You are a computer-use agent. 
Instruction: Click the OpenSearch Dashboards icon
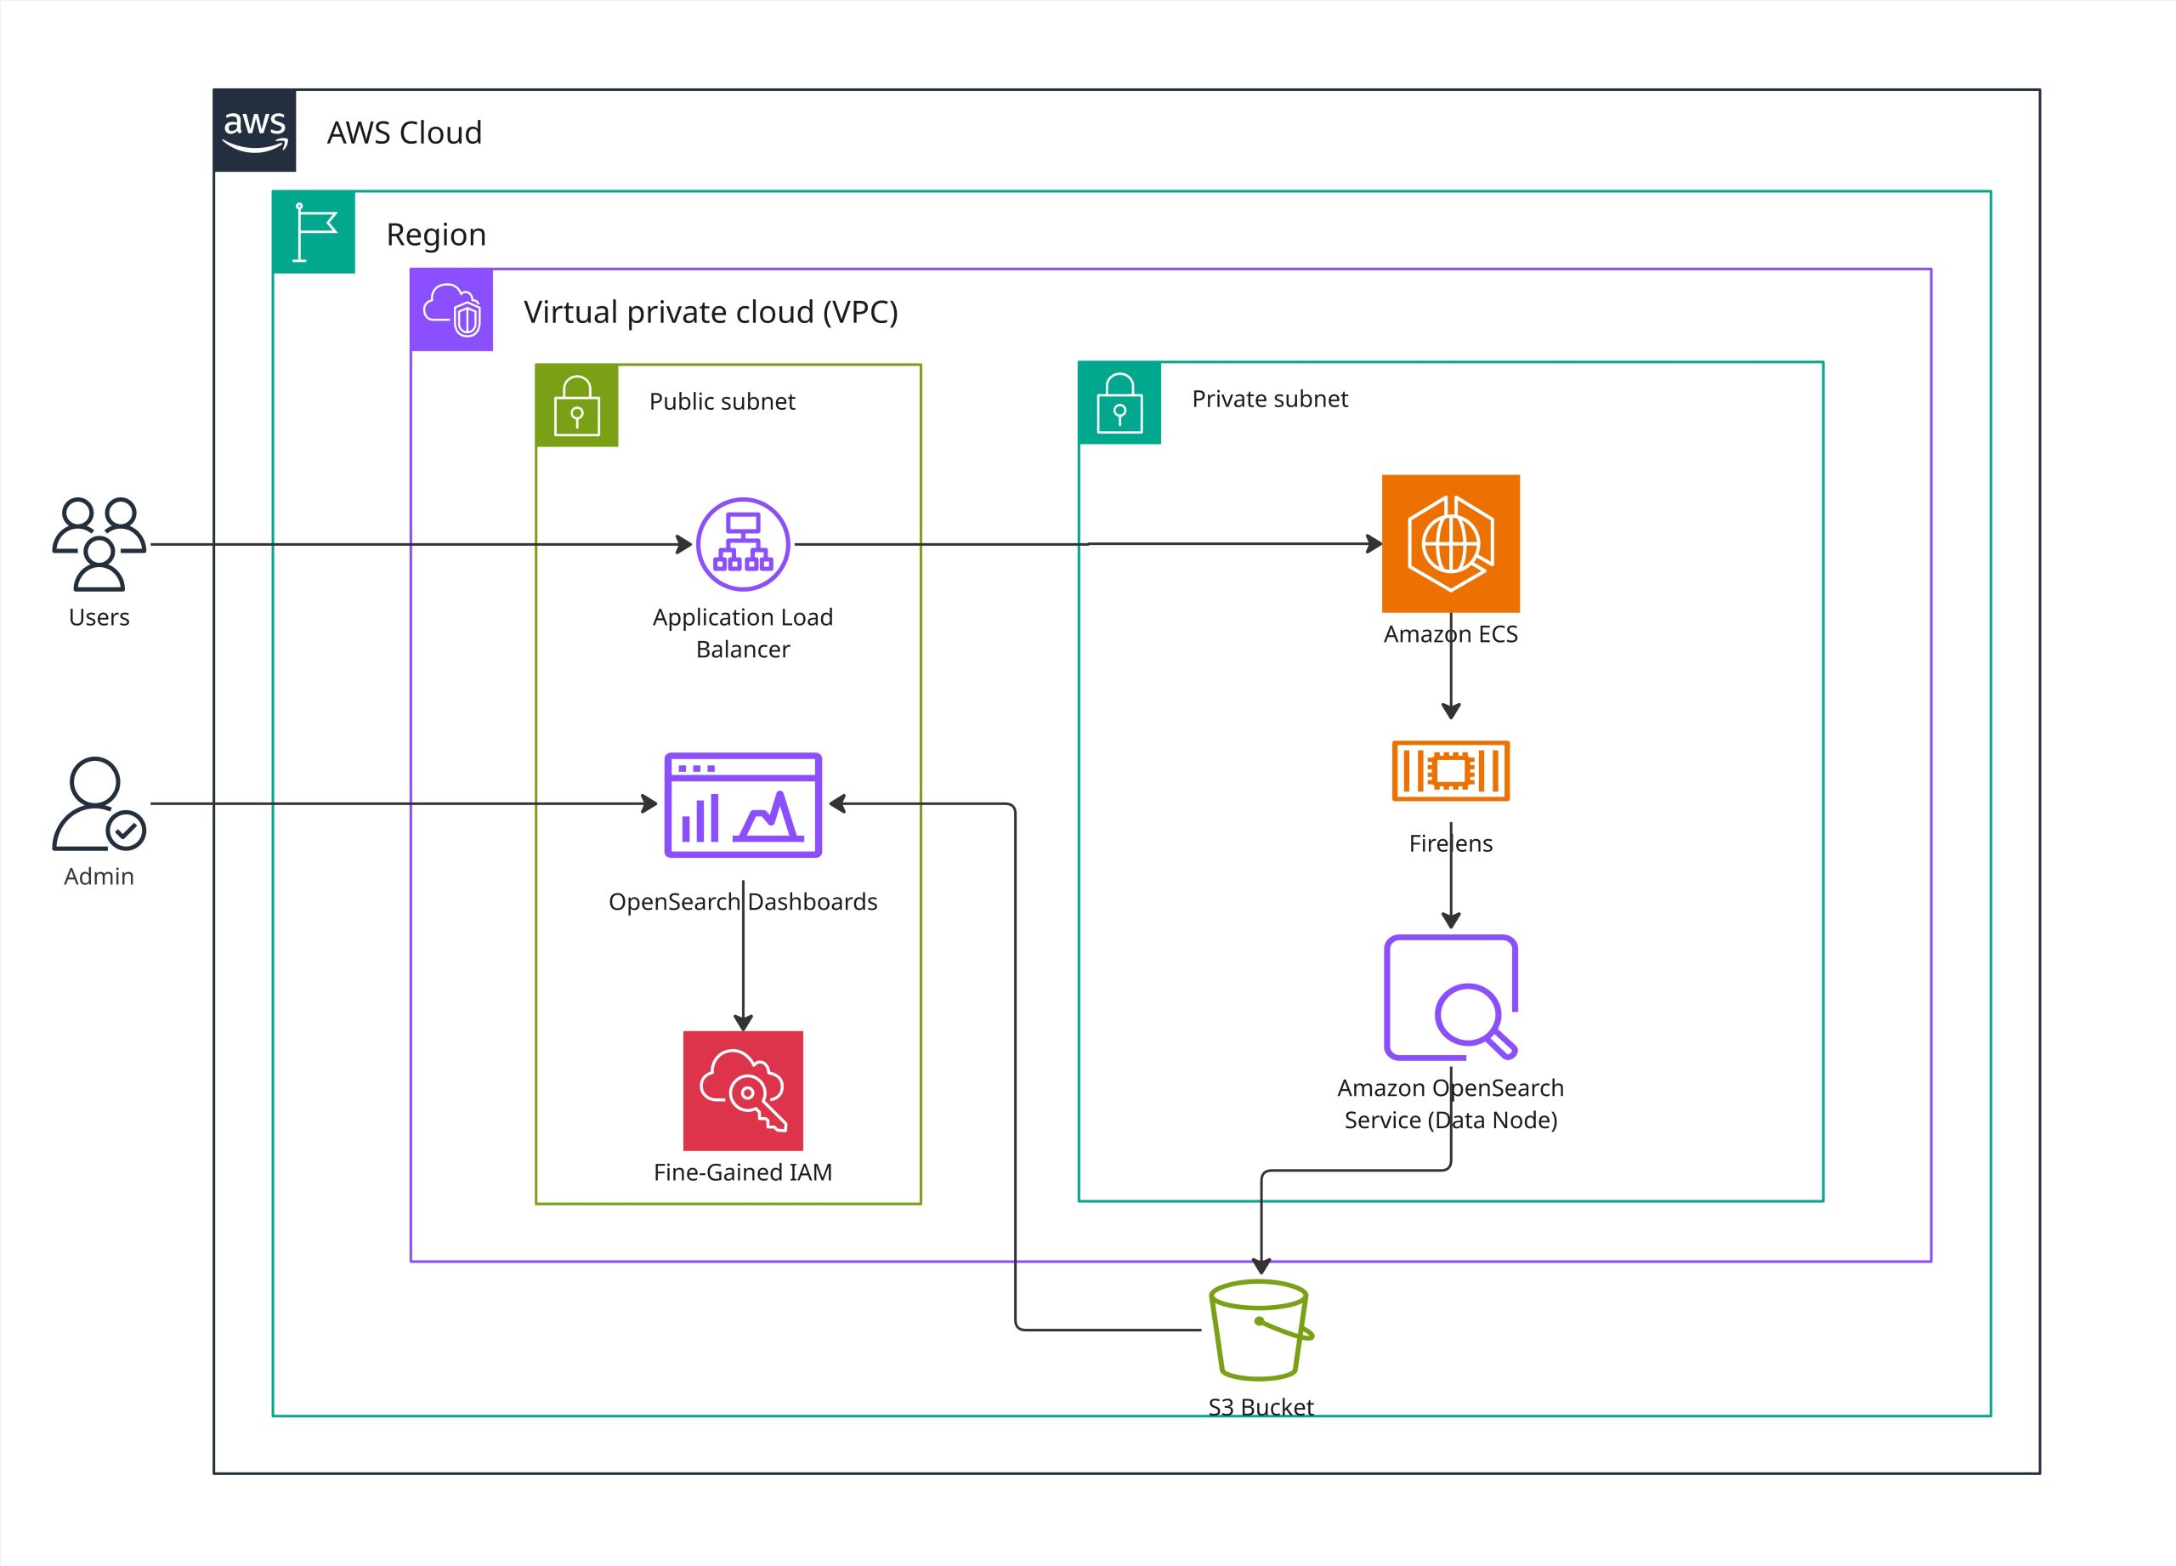tap(743, 804)
